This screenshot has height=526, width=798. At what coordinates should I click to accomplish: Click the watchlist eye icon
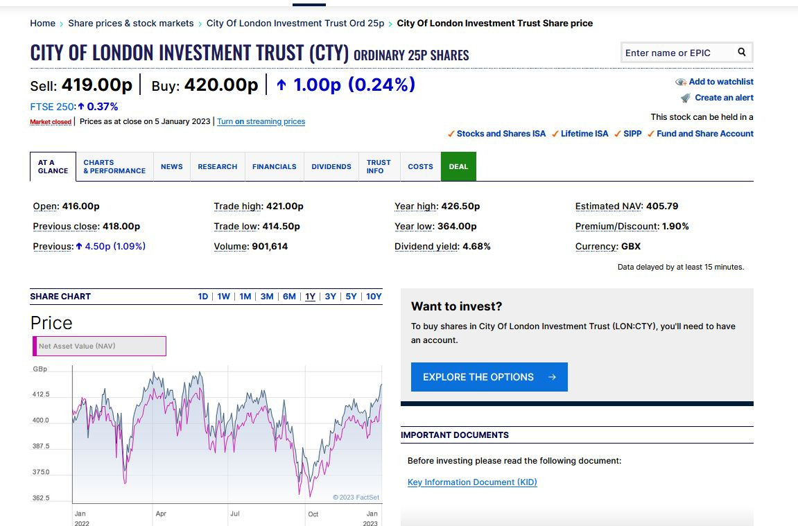coord(680,82)
